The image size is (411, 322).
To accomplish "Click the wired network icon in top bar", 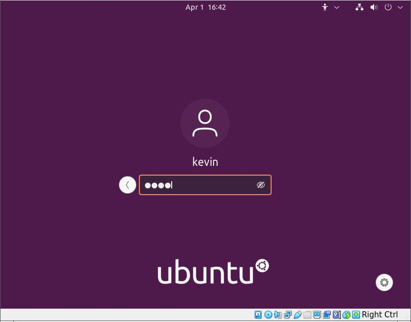I will pos(359,7).
